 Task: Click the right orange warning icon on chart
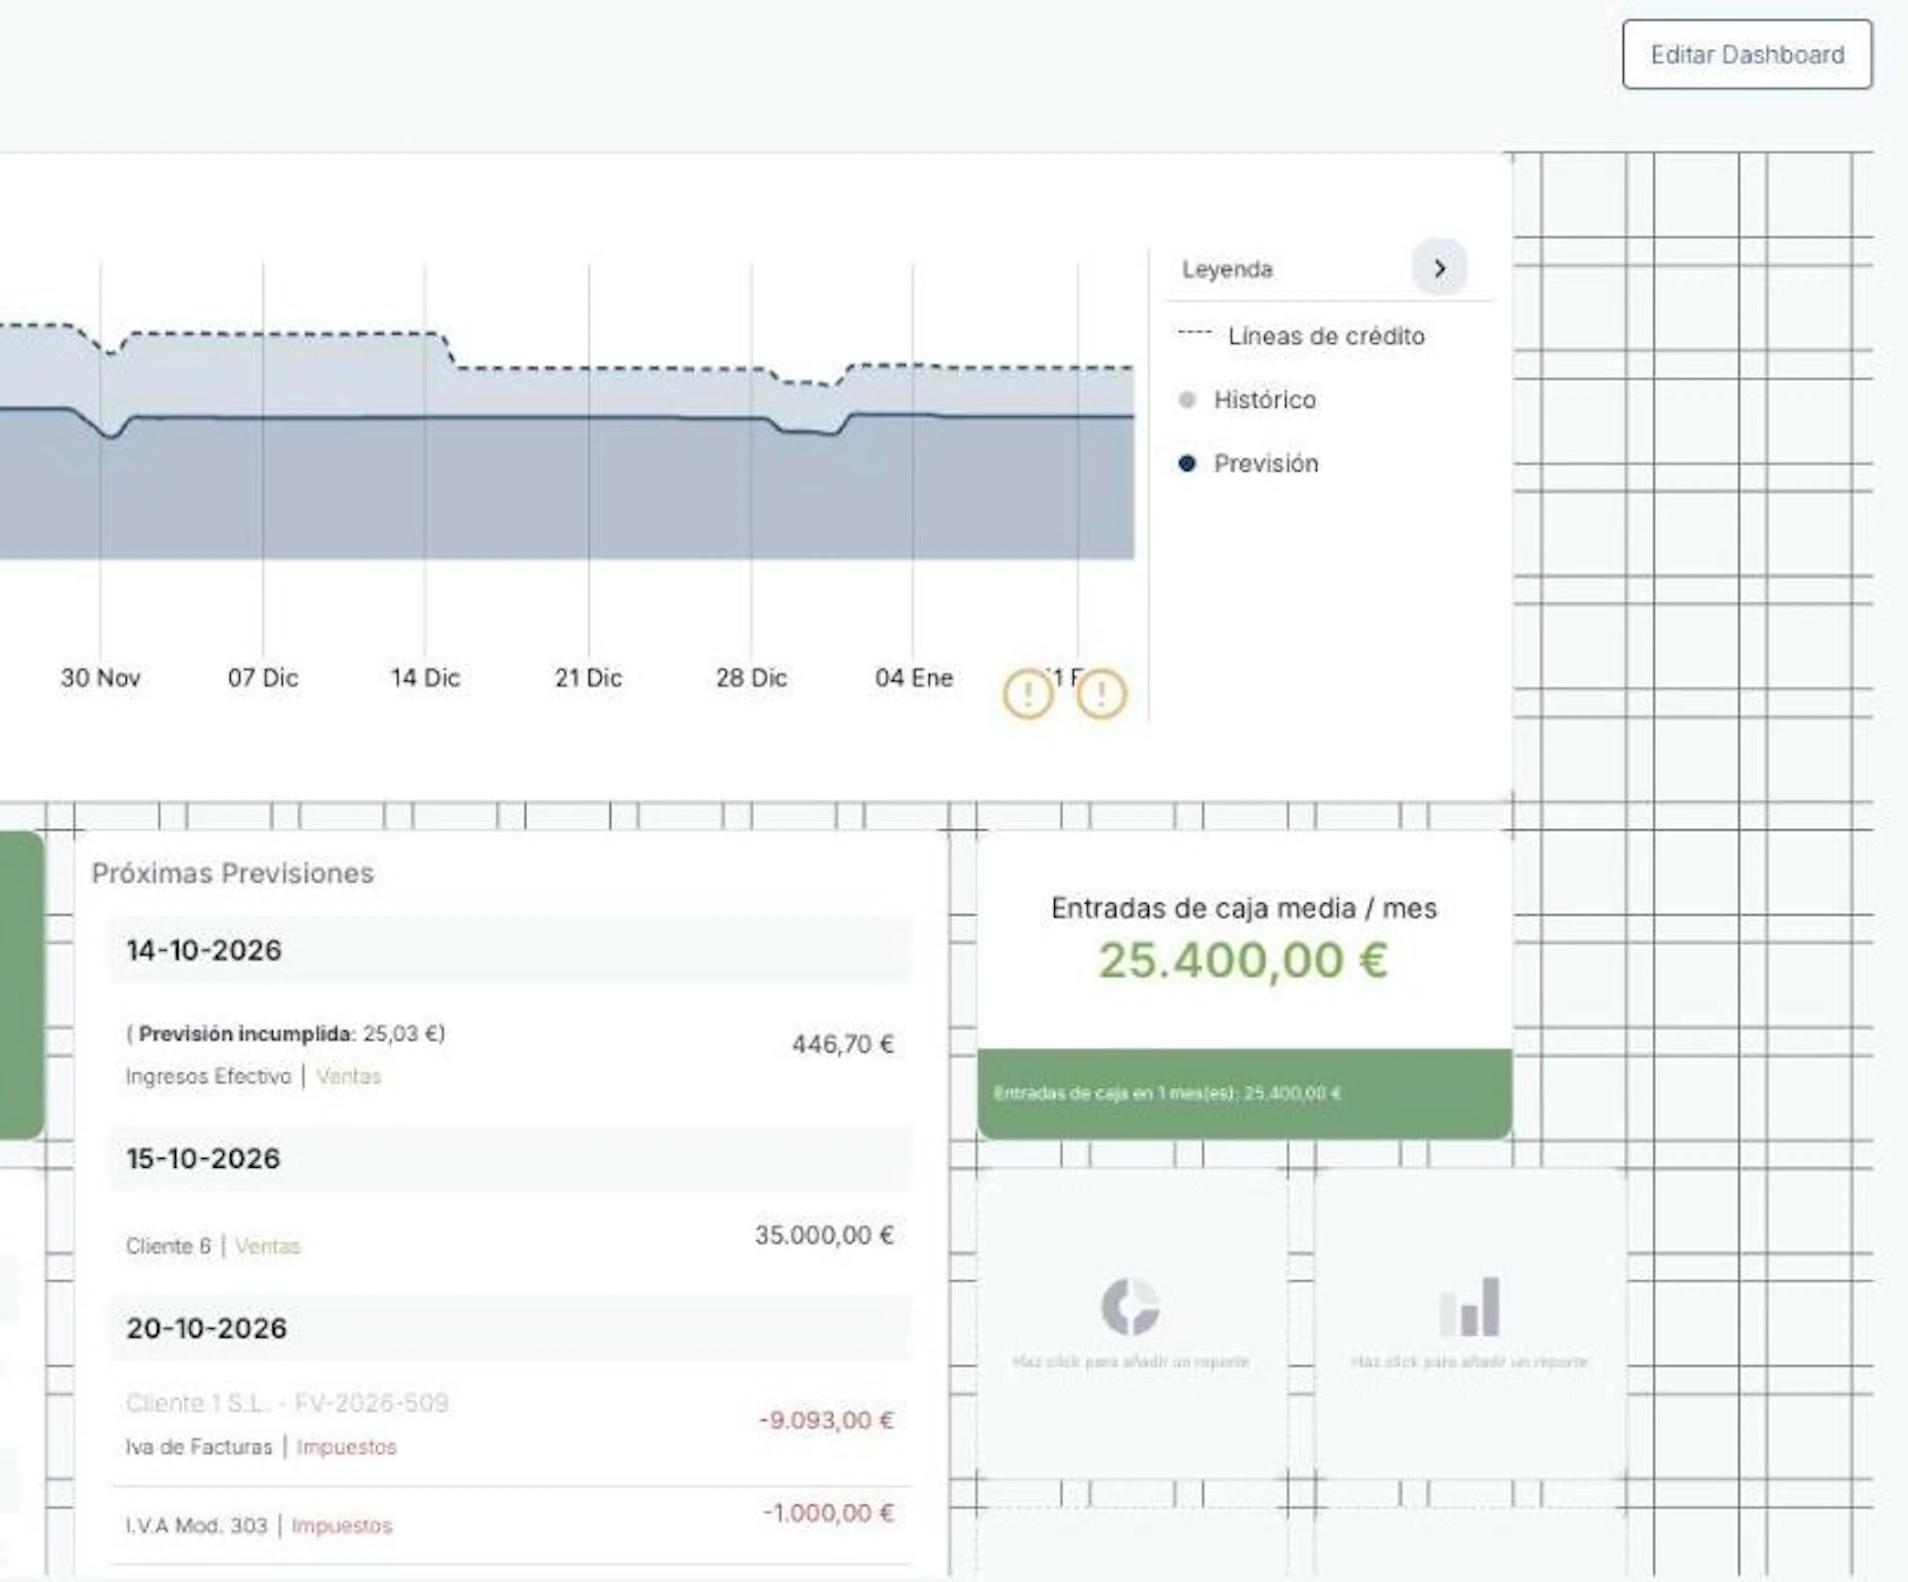click(x=1101, y=694)
